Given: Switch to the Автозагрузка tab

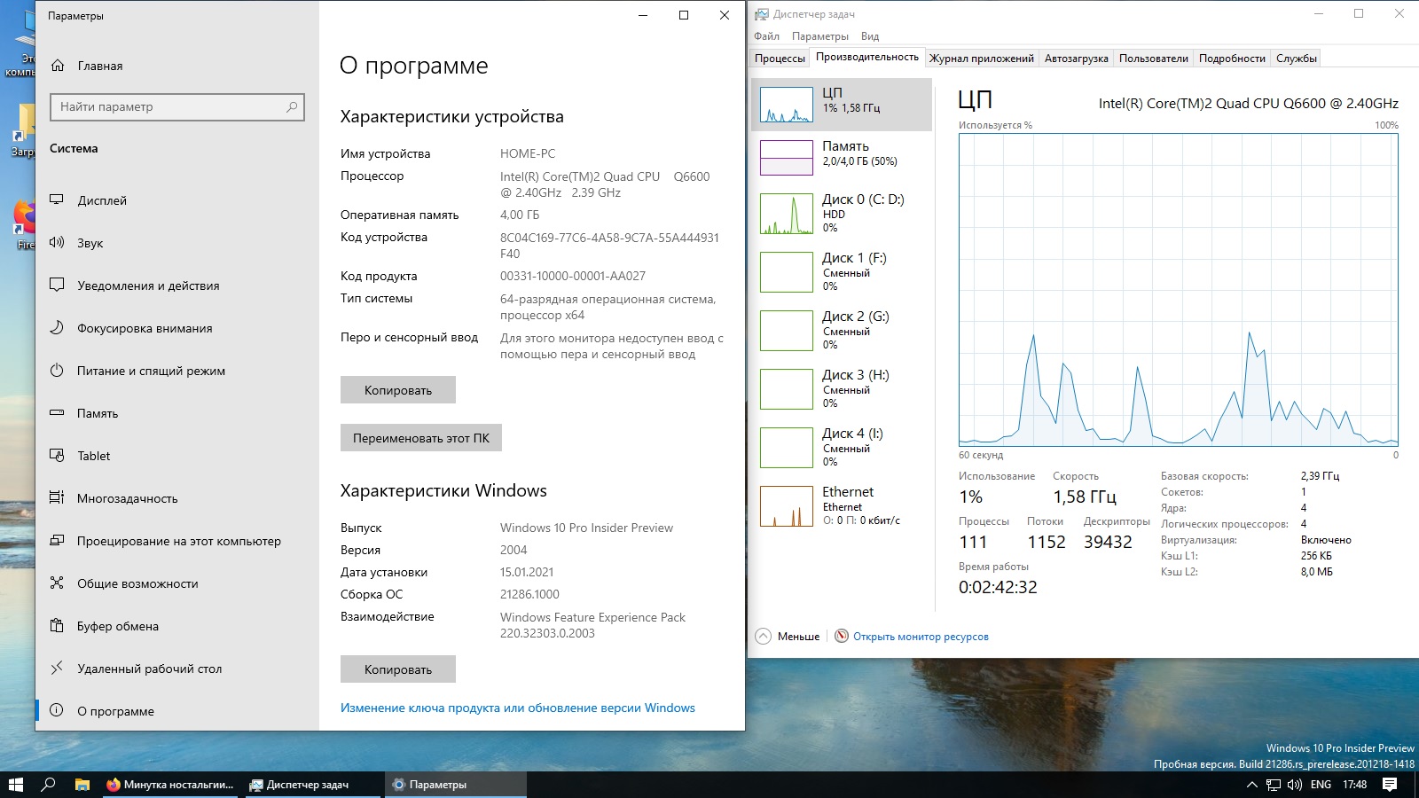Looking at the screenshot, I should point(1077,59).
